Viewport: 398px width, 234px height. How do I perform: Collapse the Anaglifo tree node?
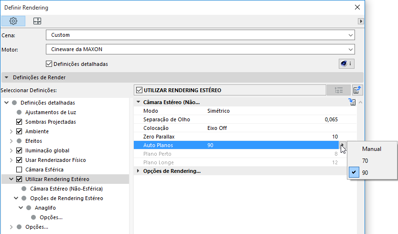(x=21, y=208)
